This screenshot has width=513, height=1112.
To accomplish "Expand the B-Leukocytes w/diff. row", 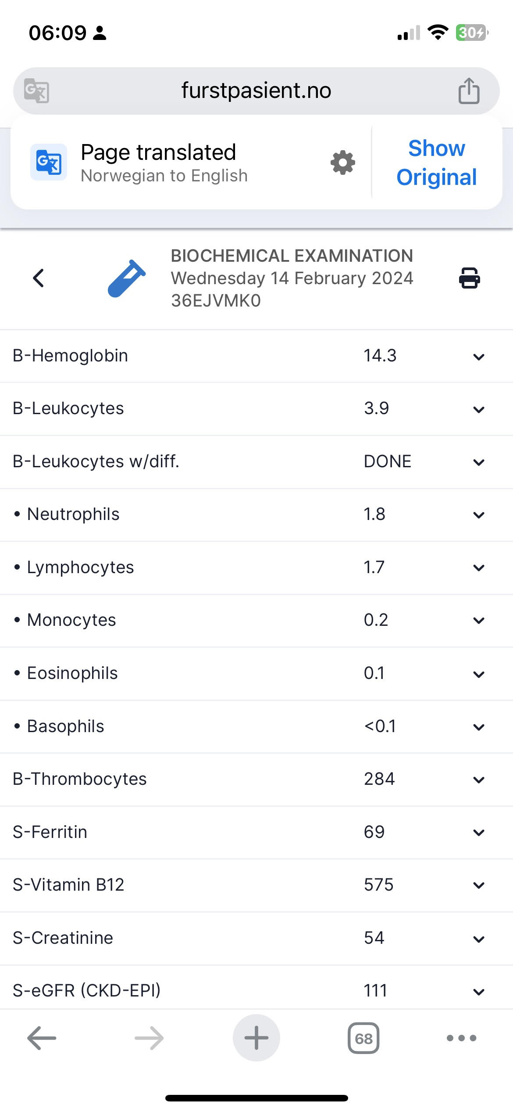I will [479, 462].
